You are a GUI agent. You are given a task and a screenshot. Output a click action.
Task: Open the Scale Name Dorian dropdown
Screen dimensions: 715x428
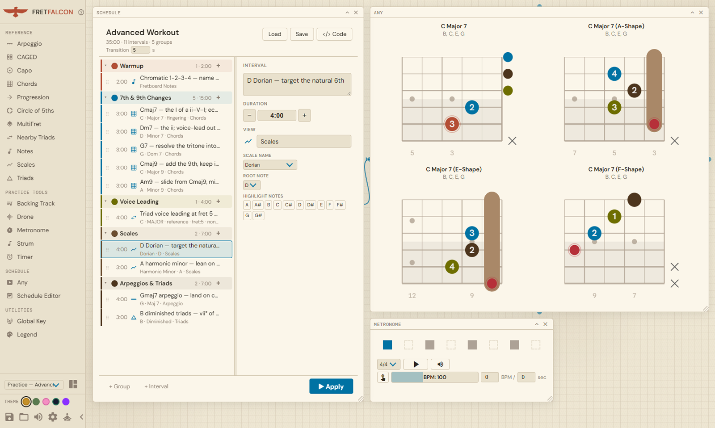(x=270, y=165)
